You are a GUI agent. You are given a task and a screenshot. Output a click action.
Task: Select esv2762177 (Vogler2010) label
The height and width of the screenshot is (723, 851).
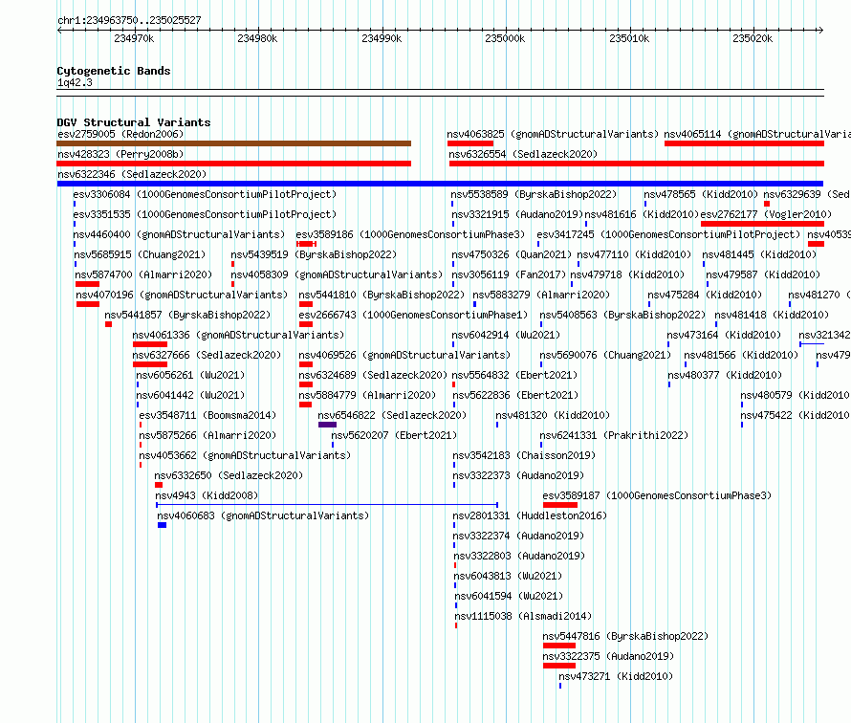766,214
